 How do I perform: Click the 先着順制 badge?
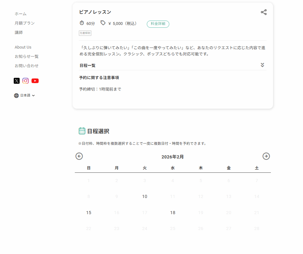(x=85, y=33)
